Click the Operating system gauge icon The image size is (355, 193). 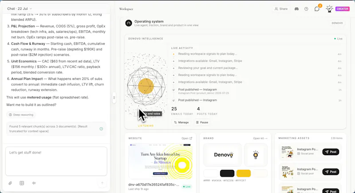click(x=129, y=23)
